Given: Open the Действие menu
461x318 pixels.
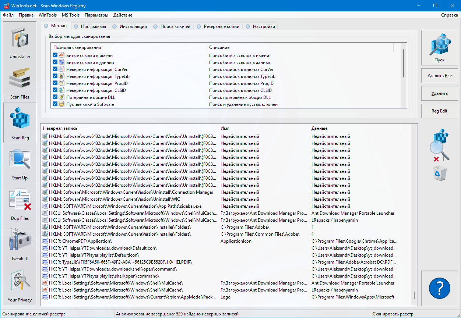Looking at the screenshot, I should click(x=123, y=15).
